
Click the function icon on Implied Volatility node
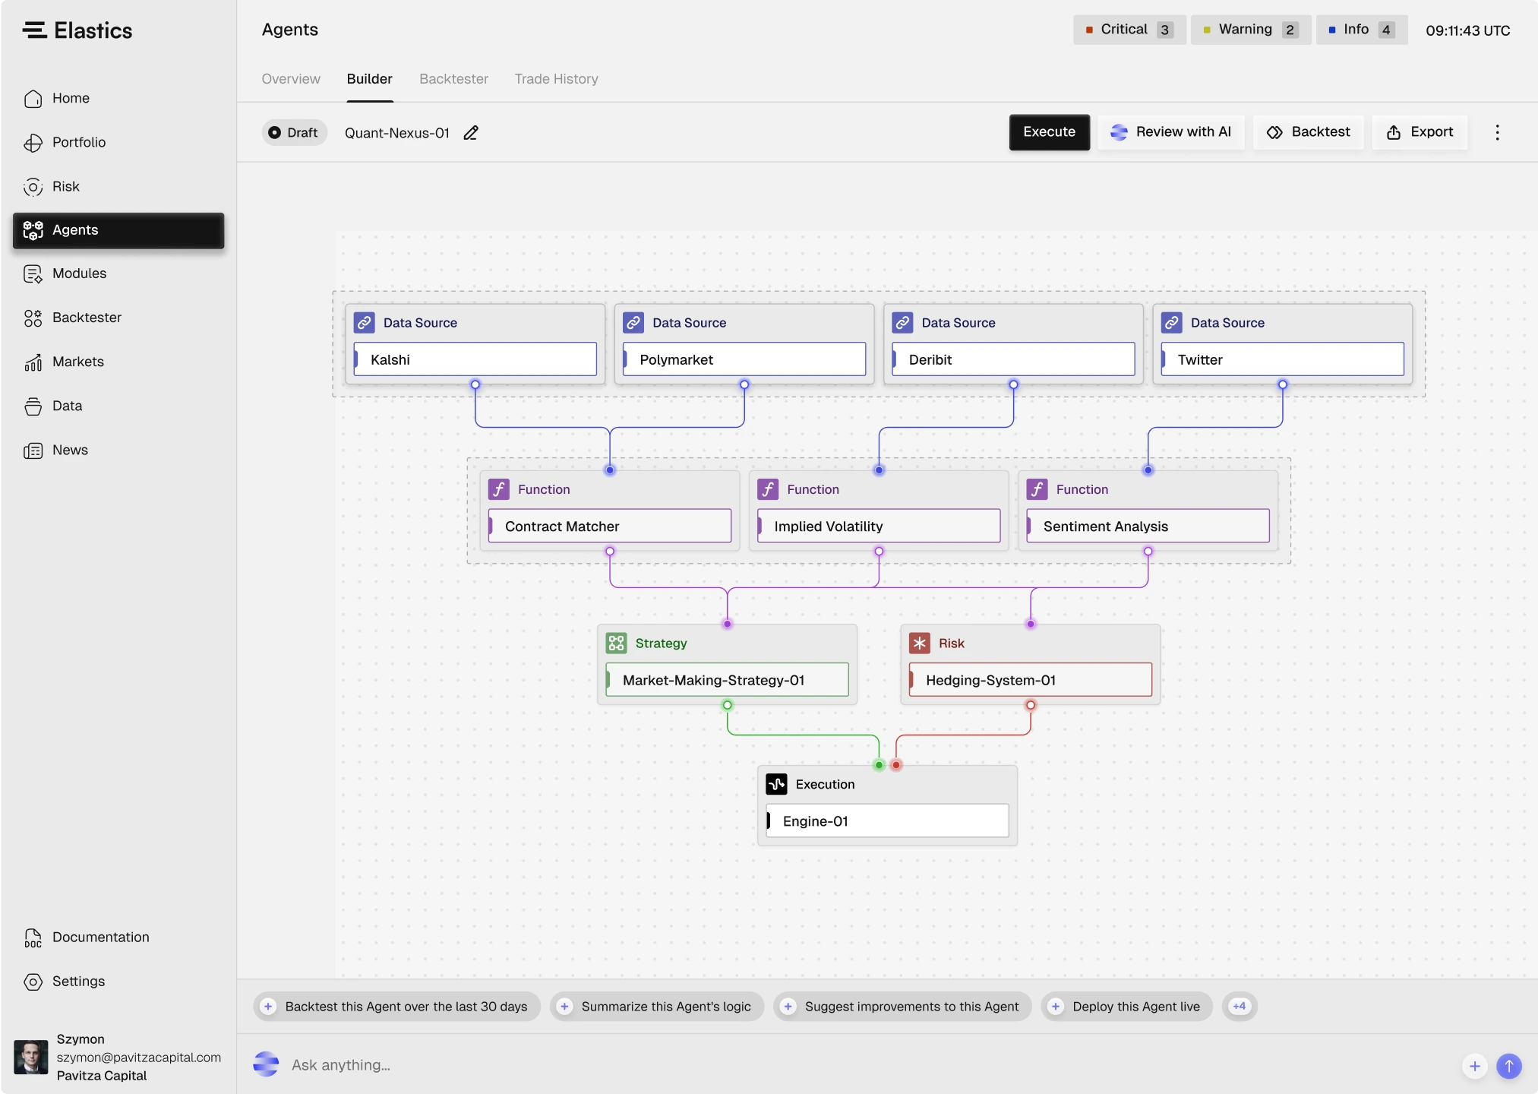768,489
